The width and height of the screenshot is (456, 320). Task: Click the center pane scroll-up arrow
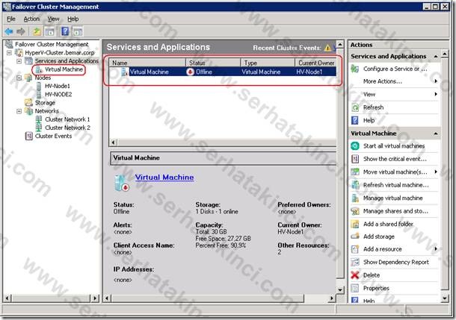click(x=340, y=45)
